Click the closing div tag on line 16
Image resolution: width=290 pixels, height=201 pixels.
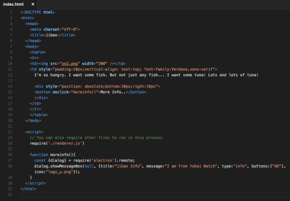[41, 98]
